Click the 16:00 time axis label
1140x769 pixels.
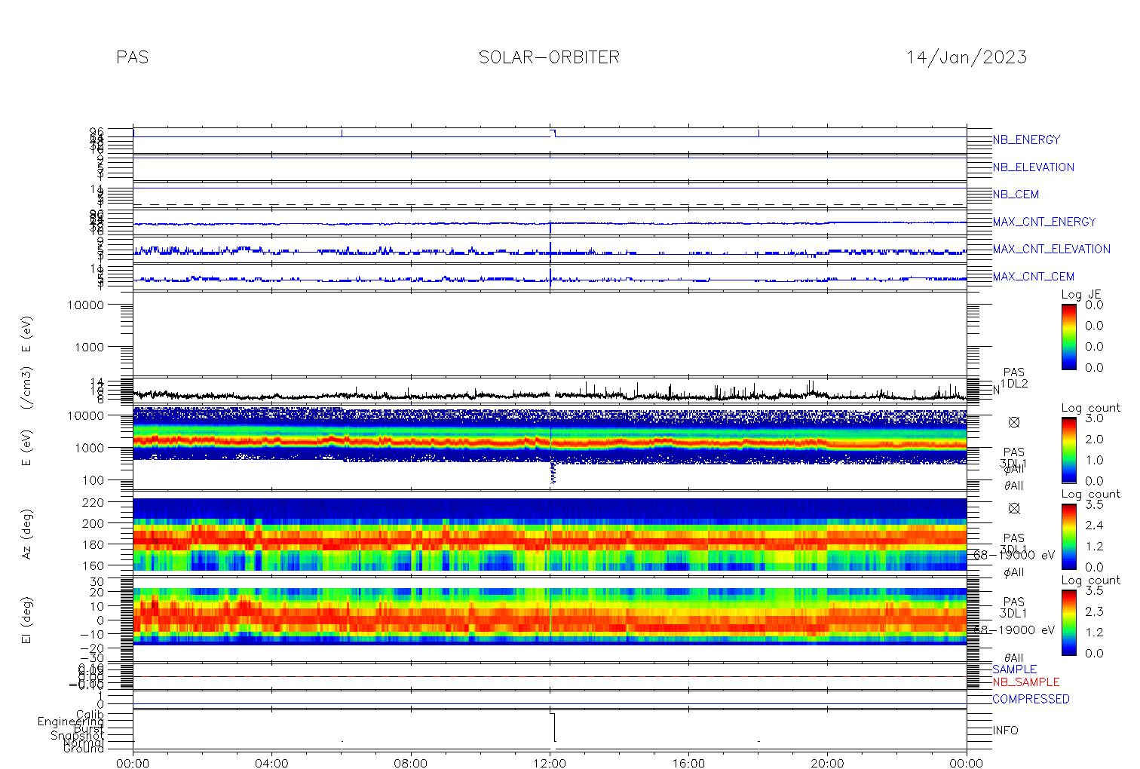688,763
